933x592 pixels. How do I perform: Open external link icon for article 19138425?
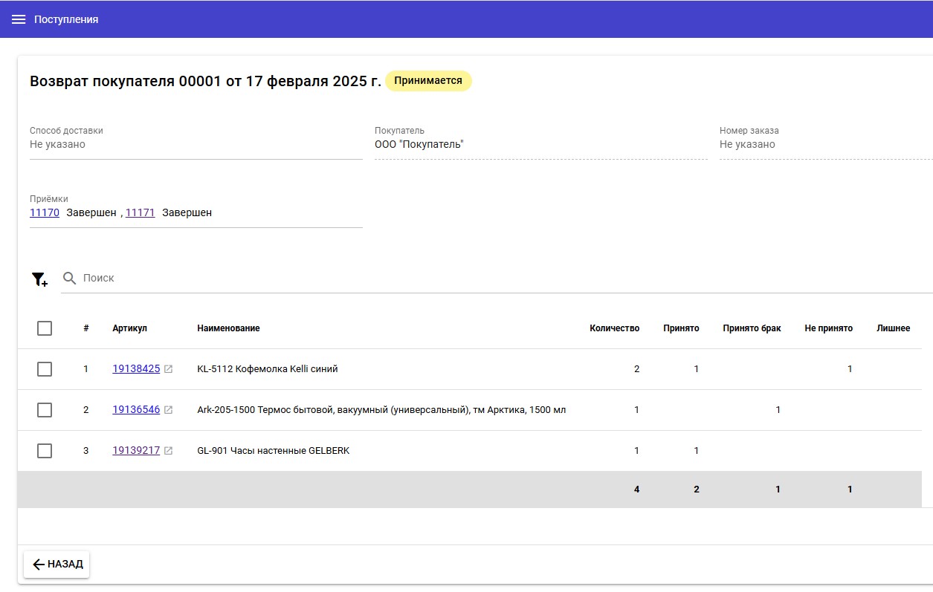click(x=169, y=369)
